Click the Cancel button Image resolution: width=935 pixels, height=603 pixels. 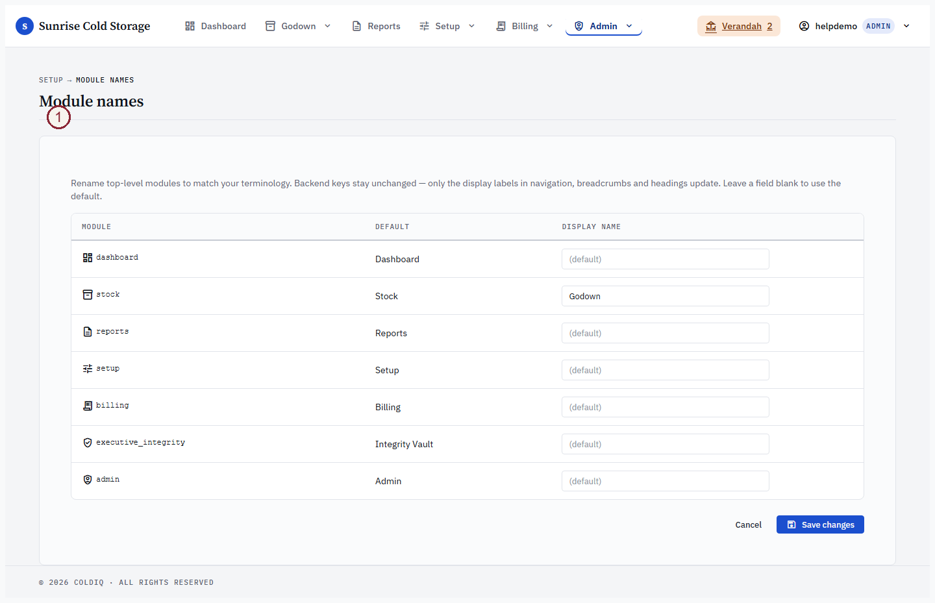coord(748,524)
